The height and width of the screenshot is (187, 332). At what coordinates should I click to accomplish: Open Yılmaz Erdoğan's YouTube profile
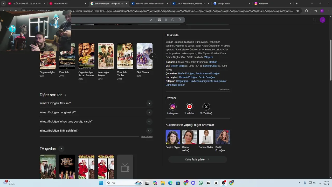[189, 109]
